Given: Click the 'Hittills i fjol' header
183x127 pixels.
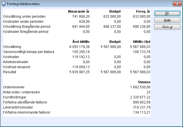Looking at the screenshot, I should click(142, 42).
